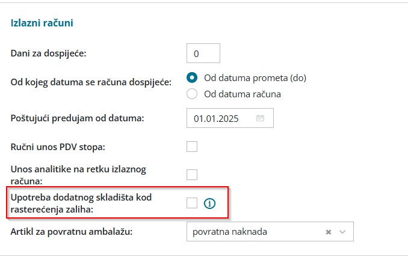The height and width of the screenshot is (257, 408).
Task: Click the 'Dani za dospijeće:' label
Action: pyautogui.click(x=49, y=53)
